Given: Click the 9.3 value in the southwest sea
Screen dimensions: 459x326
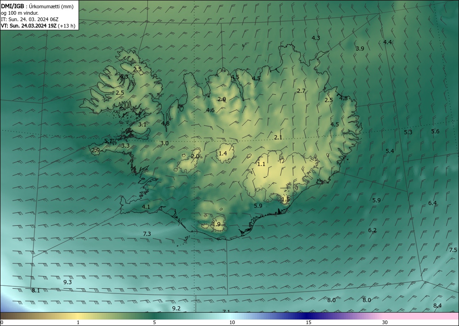Looking at the screenshot, I should click(67, 282).
